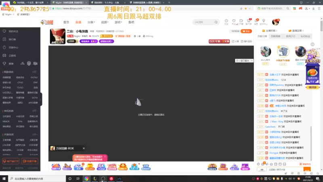The height and width of the screenshot is (182, 323).
Task: Open the shark-avatar first-rank contributor
Action: coord(283,51)
